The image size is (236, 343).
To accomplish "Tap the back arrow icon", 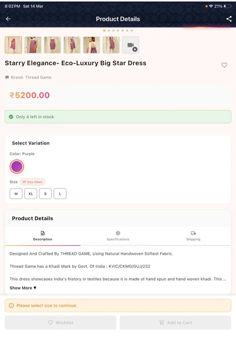I will [x=8, y=19].
